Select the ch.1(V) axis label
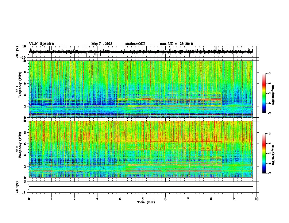 tap(18, 52)
